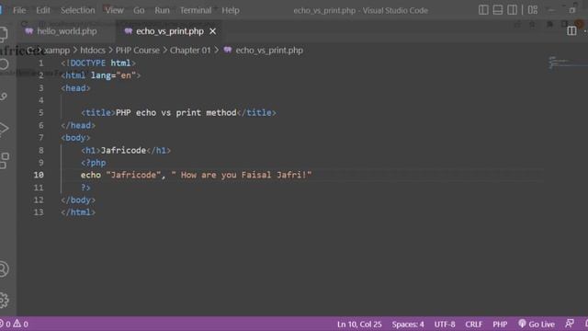Click line number 13 in gutter
This screenshot has height=331, width=588.
[39, 212]
